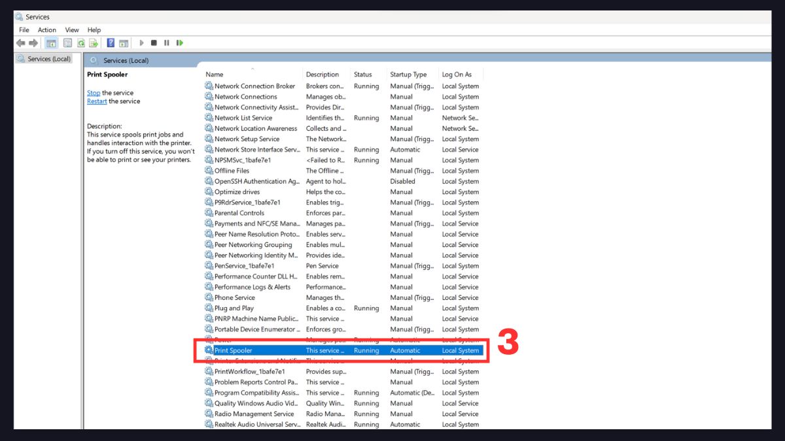Image resolution: width=785 pixels, height=441 pixels.
Task: Open the View menu
Action: click(72, 30)
